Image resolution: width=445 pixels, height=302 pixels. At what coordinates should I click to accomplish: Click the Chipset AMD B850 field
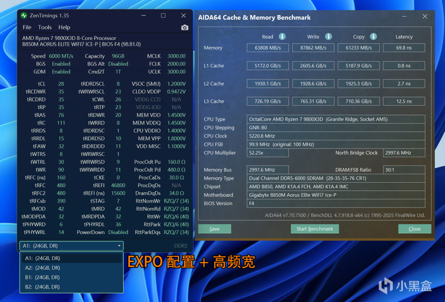click(336, 186)
